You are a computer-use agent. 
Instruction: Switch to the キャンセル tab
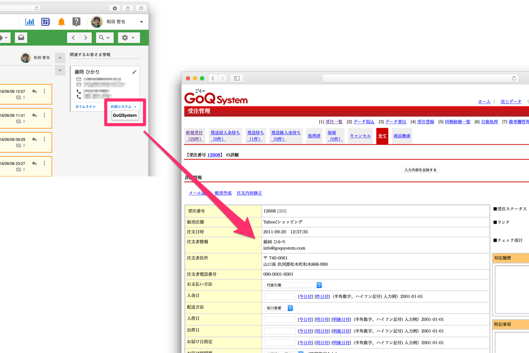[x=360, y=136]
